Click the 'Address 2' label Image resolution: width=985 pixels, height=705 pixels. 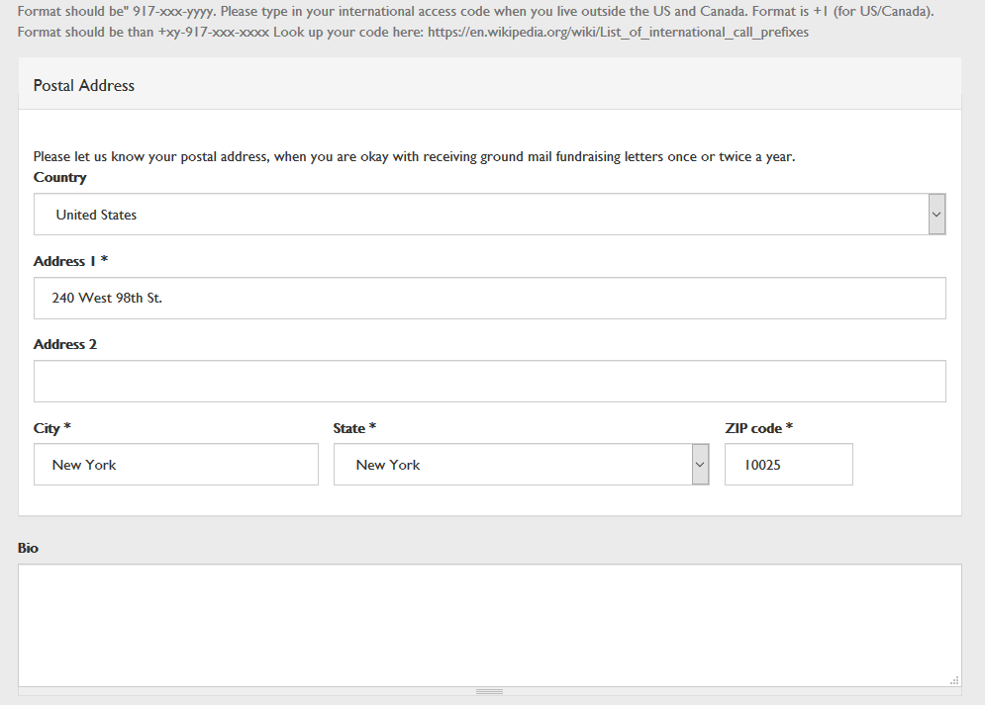tap(65, 344)
